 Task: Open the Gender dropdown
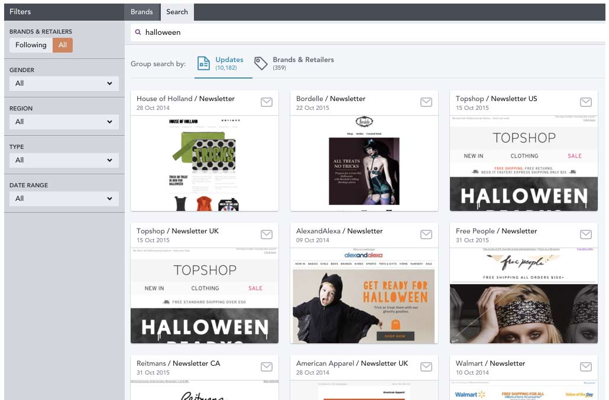coord(64,83)
